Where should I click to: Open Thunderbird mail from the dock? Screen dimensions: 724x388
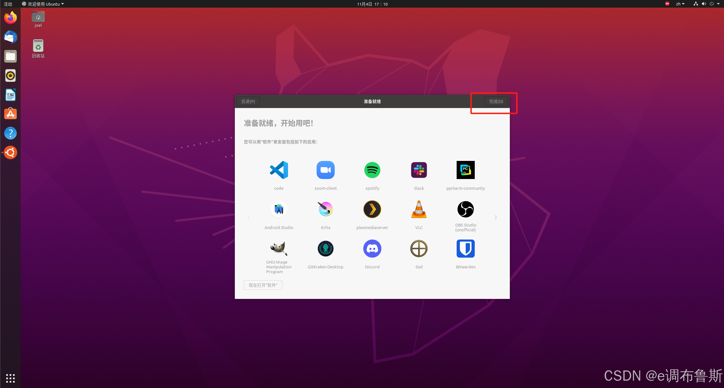click(10, 37)
